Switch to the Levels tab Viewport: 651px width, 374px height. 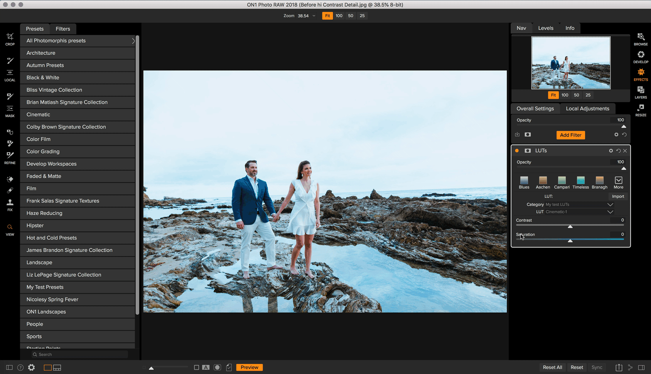click(x=546, y=28)
